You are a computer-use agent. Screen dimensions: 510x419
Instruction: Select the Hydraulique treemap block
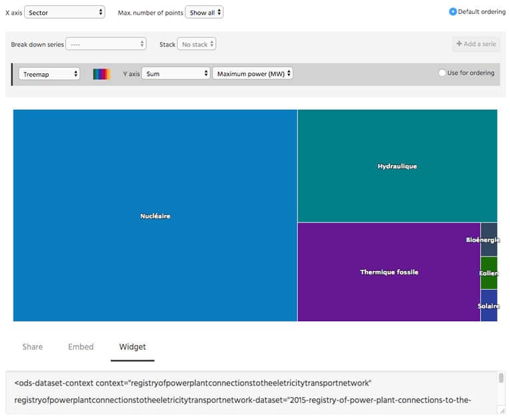397,166
